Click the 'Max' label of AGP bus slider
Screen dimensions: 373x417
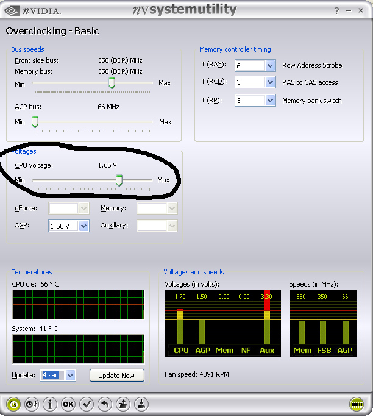point(165,122)
